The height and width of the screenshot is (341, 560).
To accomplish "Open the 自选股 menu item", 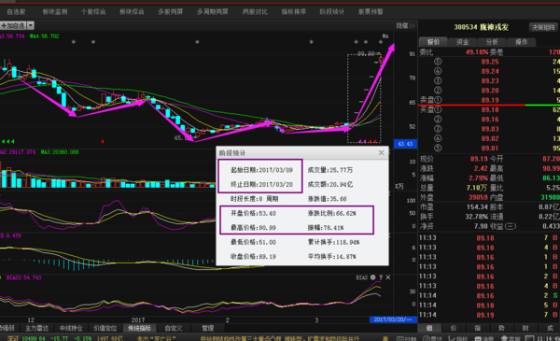I will coord(17,12).
